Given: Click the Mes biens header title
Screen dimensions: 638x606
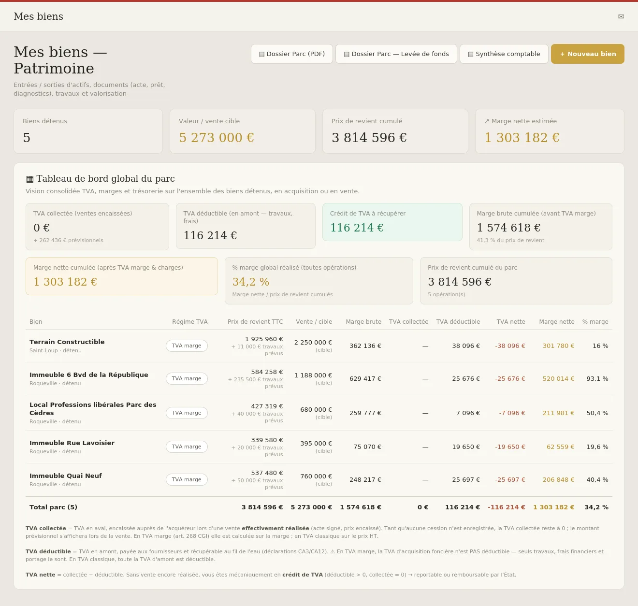Looking at the screenshot, I should (x=39, y=16).
